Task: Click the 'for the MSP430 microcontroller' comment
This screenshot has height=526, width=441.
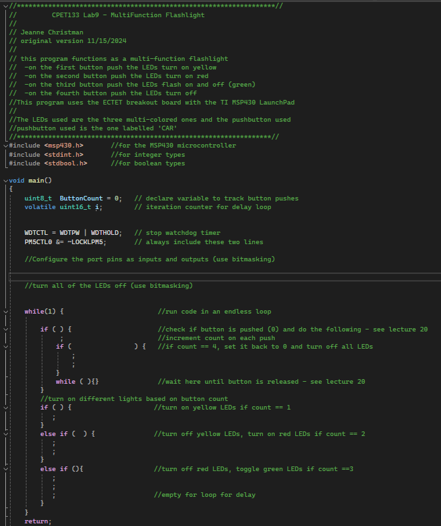Action: pyautogui.click(x=173, y=146)
